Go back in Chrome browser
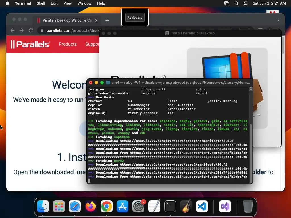The width and height of the screenshot is (291, 218). [13, 30]
